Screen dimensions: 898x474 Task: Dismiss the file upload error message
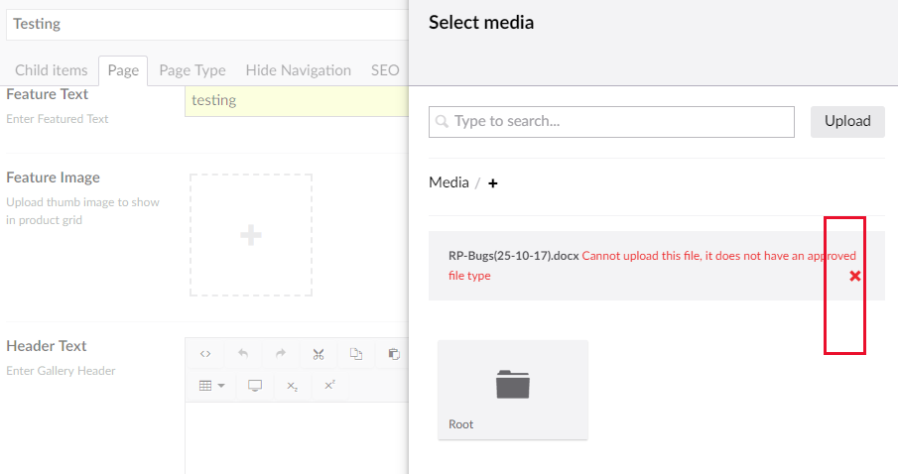tap(855, 276)
